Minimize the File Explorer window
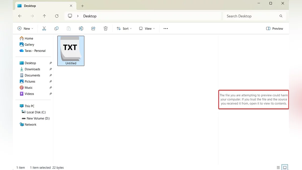The image size is (302, 170). point(259,3)
